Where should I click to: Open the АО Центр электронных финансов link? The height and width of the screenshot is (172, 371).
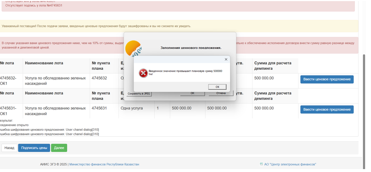[290, 164]
